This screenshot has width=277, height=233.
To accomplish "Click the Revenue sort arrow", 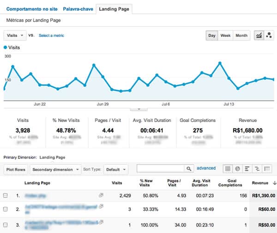I will (x=275, y=183).
